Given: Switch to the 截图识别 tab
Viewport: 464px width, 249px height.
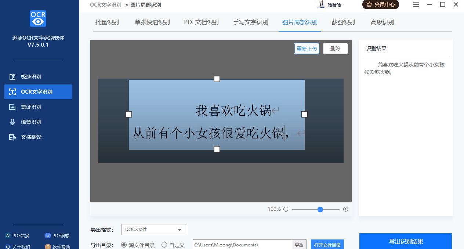Looking at the screenshot, I should (343, 22).
